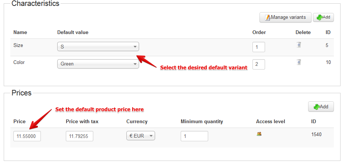Screen dimensions: 345x162
Task: Open the Size default value dropdown
Action: click(98, 47)
